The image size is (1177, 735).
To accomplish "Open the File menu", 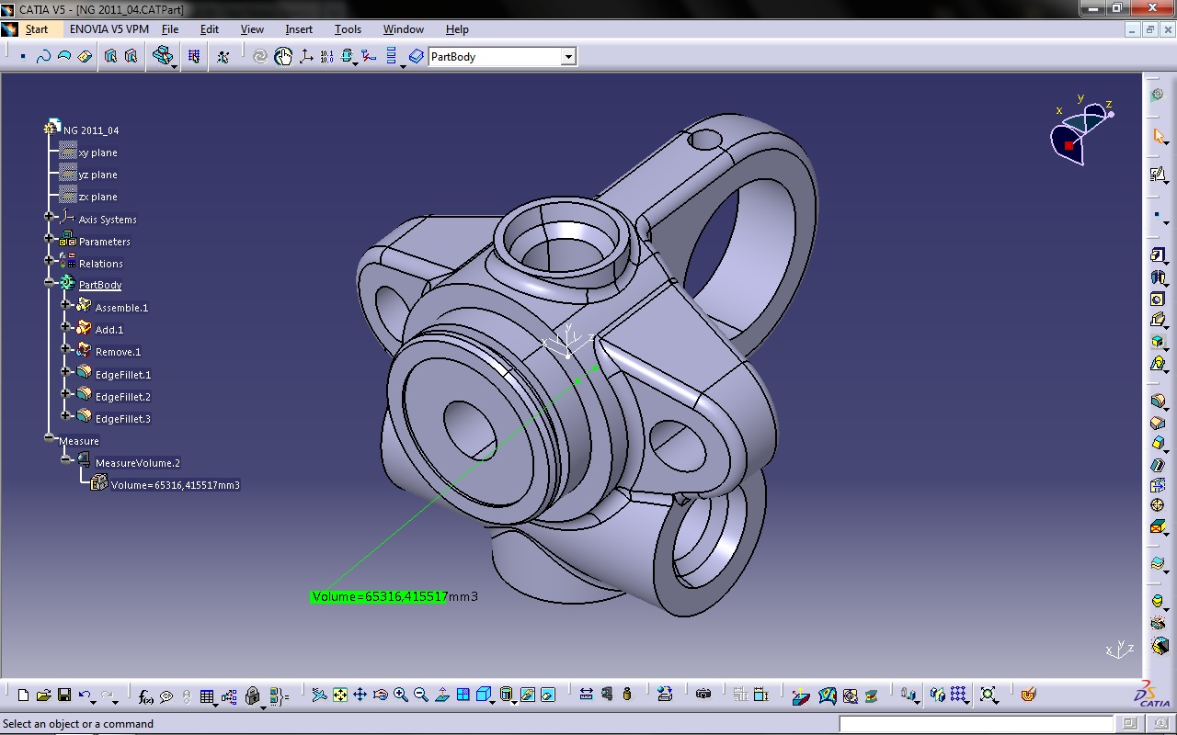I will pos(170,29).
